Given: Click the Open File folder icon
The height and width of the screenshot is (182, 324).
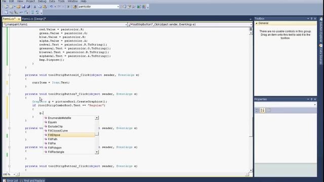Looking at the screenshot, I should coord(19,7).
